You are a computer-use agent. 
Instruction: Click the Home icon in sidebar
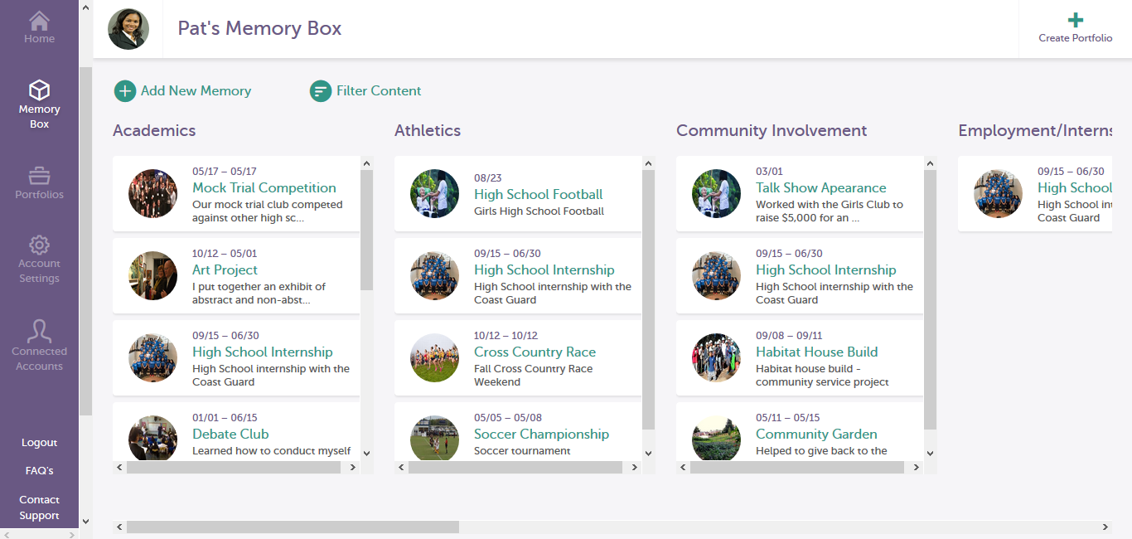(39, 21)
